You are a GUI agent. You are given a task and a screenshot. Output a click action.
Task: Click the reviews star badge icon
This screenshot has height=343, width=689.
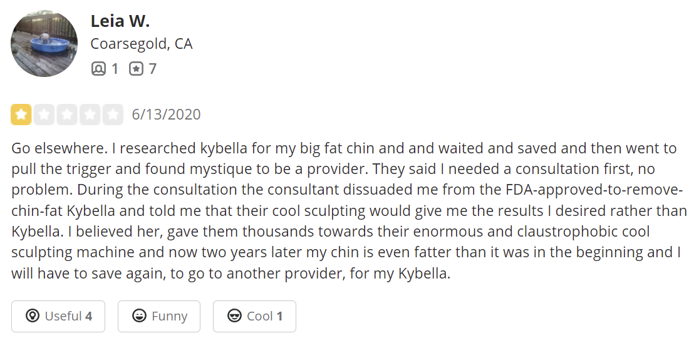[x=136, y=68]
